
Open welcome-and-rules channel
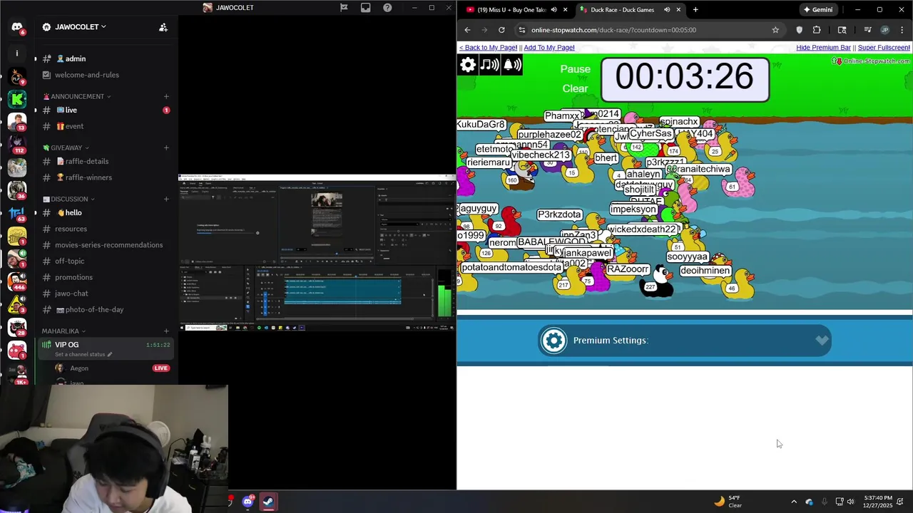coord(106,75)
